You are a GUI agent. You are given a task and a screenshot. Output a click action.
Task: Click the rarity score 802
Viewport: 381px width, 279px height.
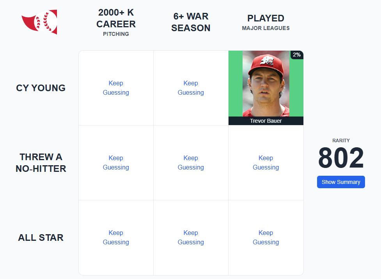pyautogui.click(x=341, y=158)
